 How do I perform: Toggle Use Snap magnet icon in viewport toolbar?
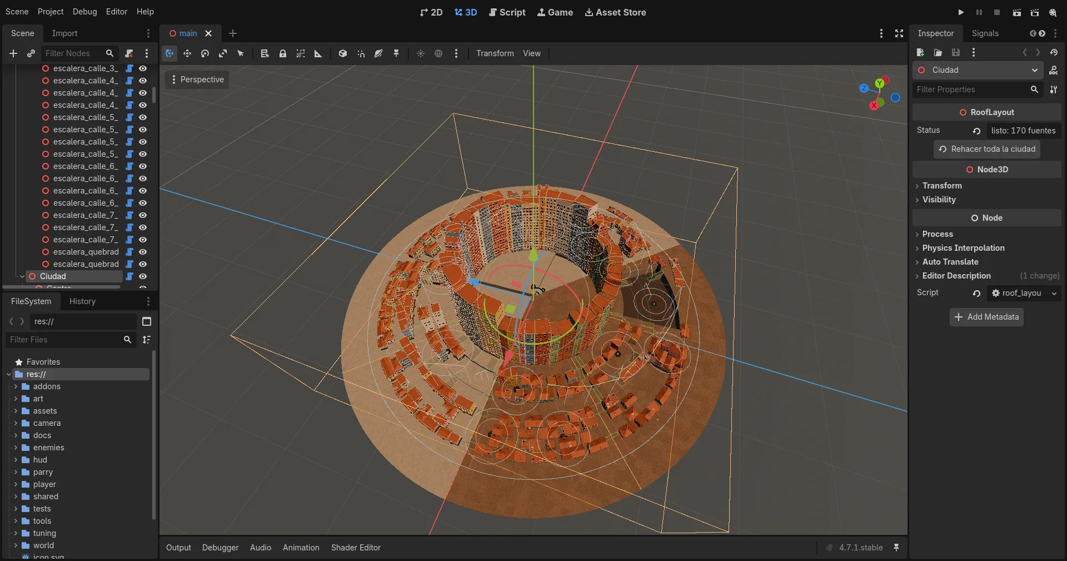pyautogui.click(x=361, y=53)
